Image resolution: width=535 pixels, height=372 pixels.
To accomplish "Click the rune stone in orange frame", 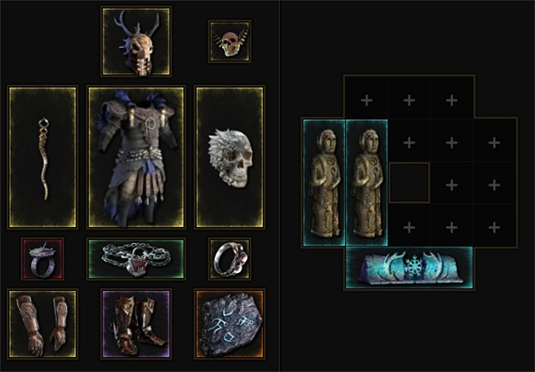I will [x=230, y=324].
